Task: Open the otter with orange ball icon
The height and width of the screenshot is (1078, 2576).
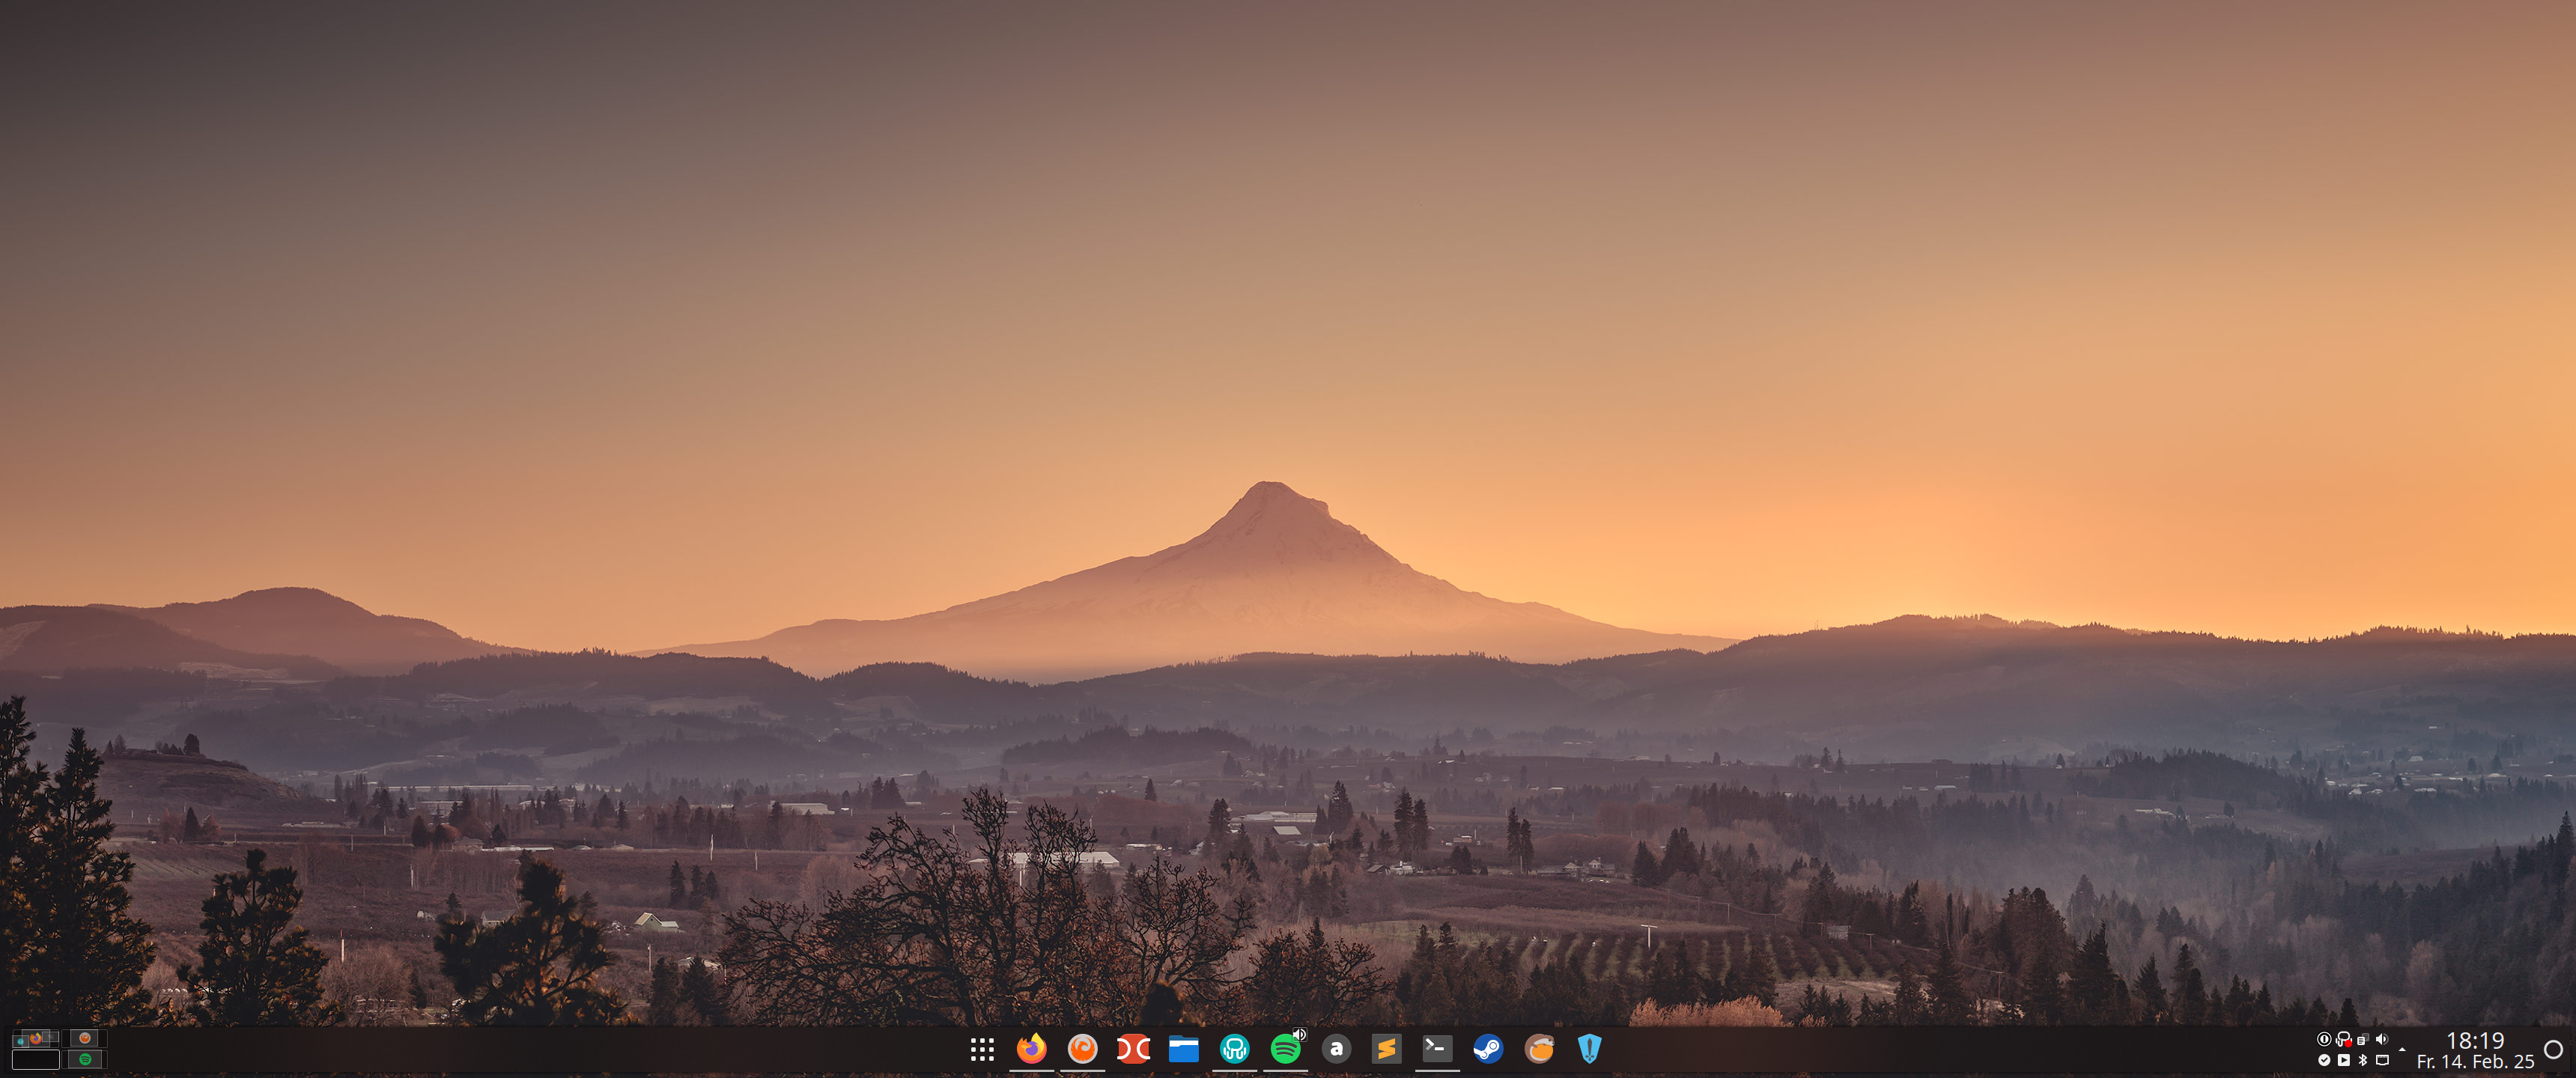Action: point(1539,1049)
